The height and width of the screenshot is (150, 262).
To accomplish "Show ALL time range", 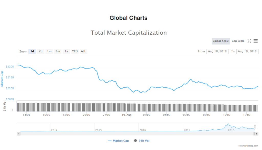I will click(x=83, y=51).
